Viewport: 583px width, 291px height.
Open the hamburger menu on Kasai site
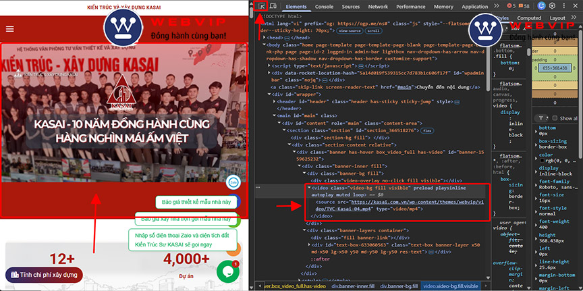(9, 29)
